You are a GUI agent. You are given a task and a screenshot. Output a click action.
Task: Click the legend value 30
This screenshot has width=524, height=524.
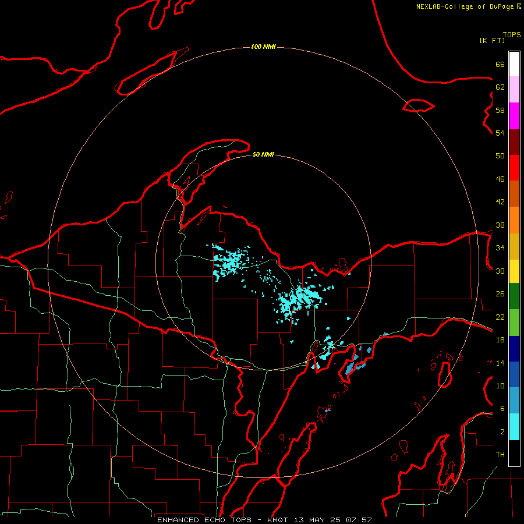[500, 271]
